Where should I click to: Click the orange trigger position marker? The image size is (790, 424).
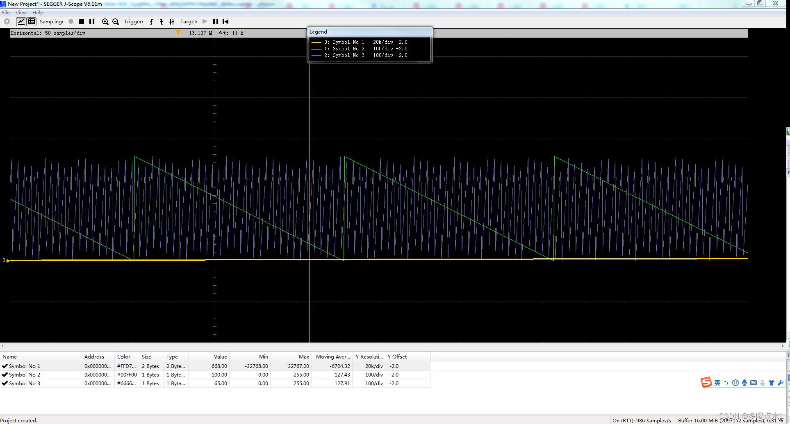(x=178, y=32)
